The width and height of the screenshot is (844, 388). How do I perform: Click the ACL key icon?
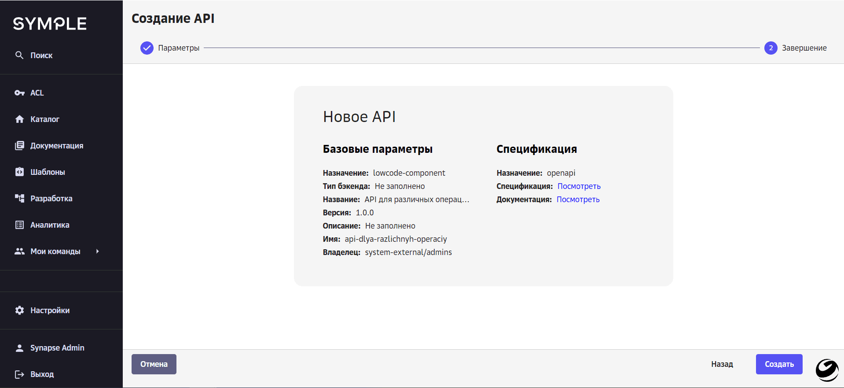point(19,93)
